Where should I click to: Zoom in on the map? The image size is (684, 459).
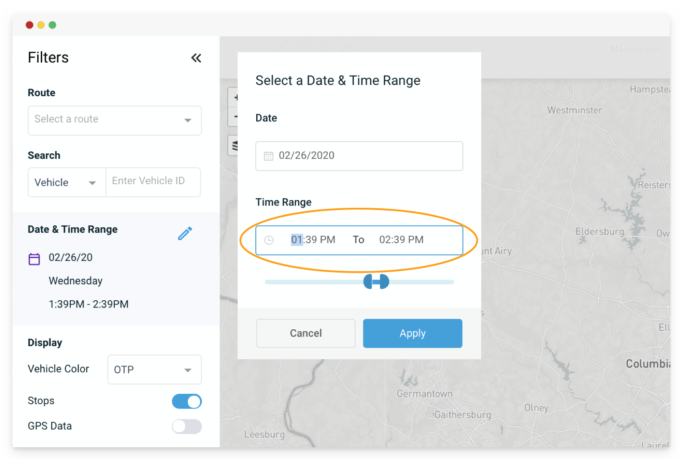coord(234,97)
